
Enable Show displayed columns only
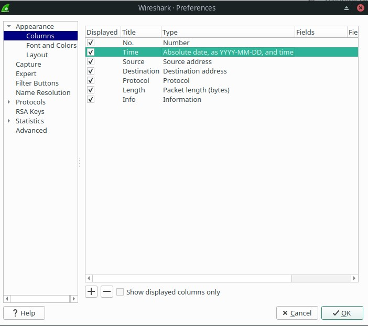click(x=120, y=292)
